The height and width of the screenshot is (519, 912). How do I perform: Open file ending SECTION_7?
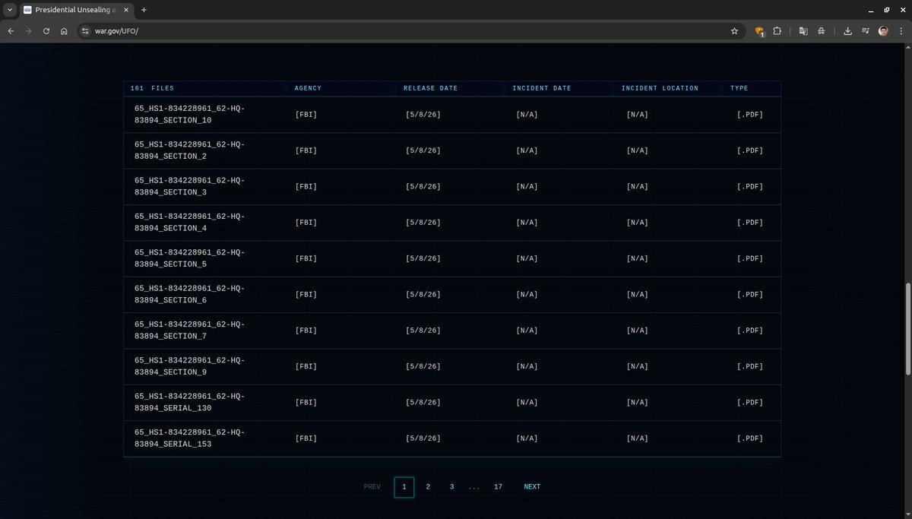click(x=189, y=330)
